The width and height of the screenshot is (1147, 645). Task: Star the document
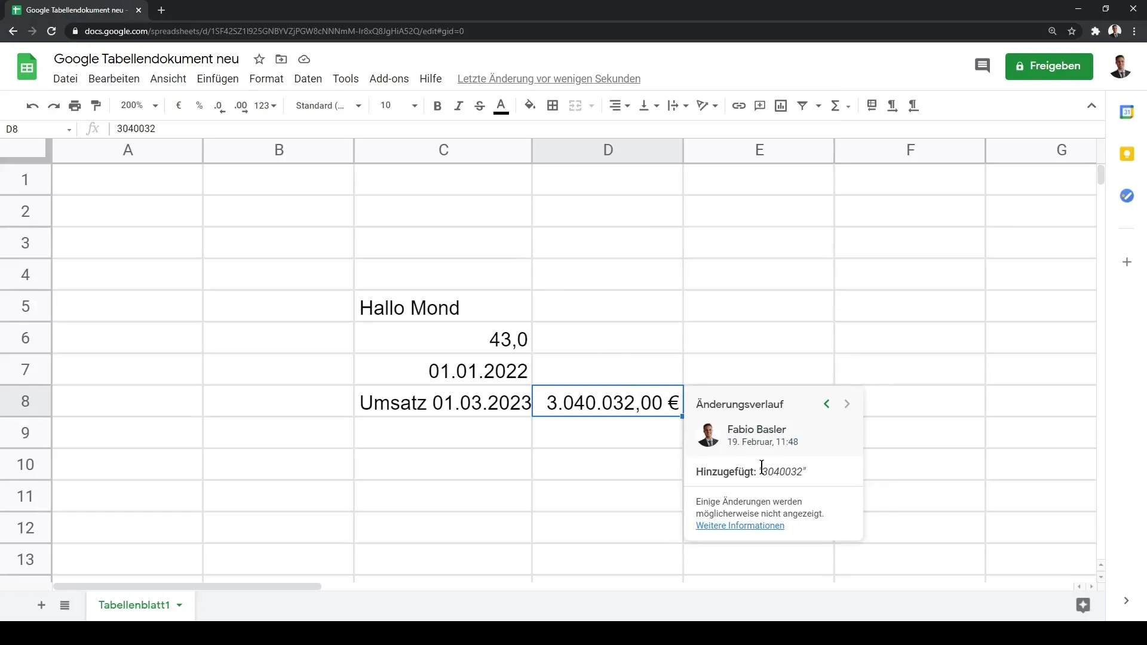(x=259, y=59)
